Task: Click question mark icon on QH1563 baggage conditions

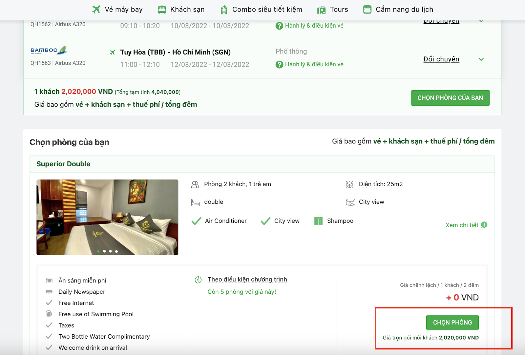Action: pyautogui.click(x=279, y=65)
